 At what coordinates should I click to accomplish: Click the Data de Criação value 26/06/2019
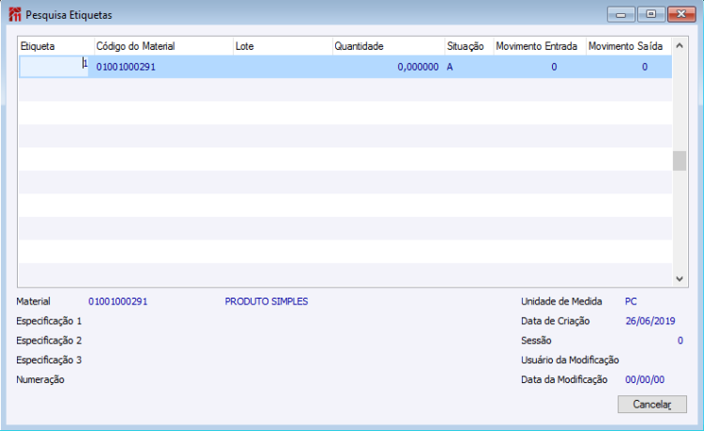pos(650,321)
